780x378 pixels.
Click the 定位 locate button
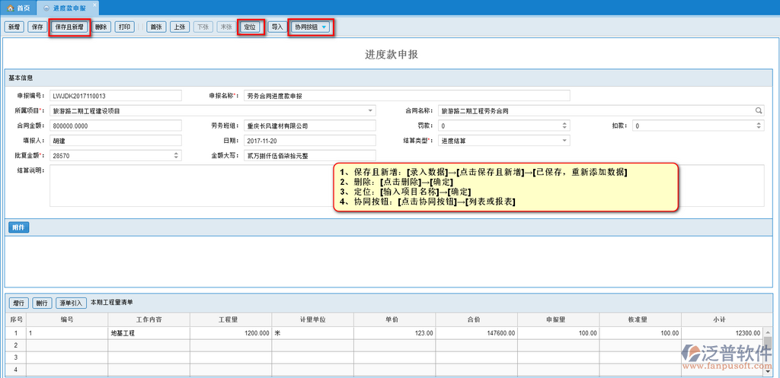pyautogui.click(x=250, y=27)
